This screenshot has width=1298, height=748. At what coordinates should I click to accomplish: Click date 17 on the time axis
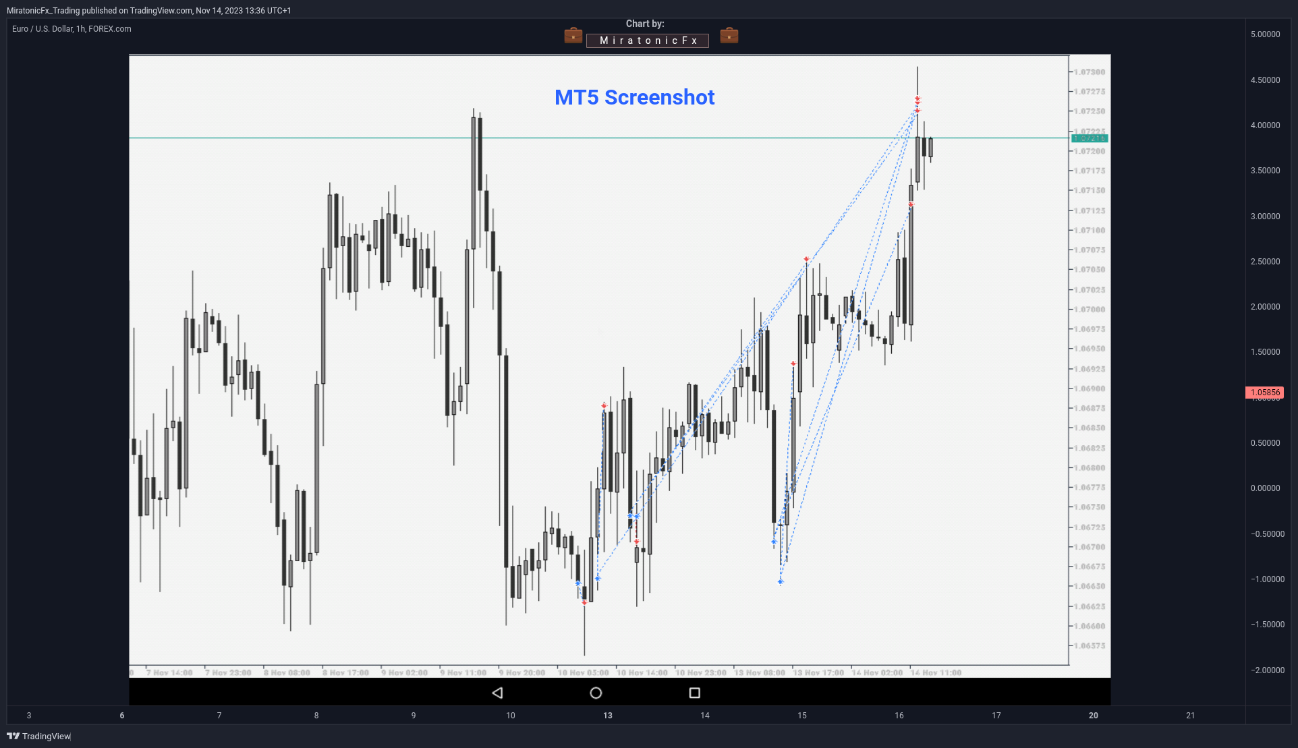[996, 716]
